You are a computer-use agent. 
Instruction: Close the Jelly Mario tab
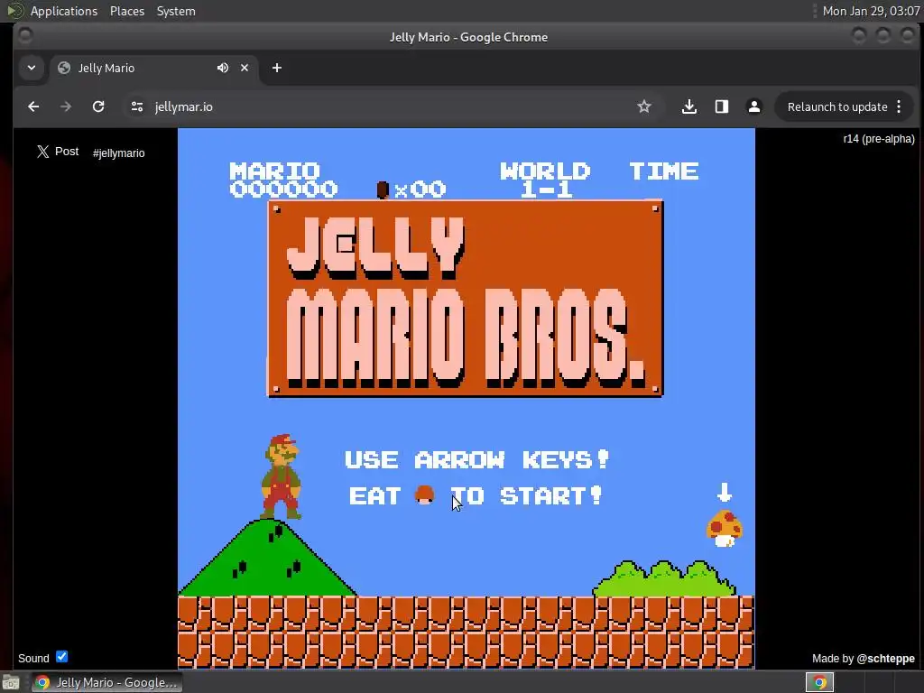coord(245,68)
